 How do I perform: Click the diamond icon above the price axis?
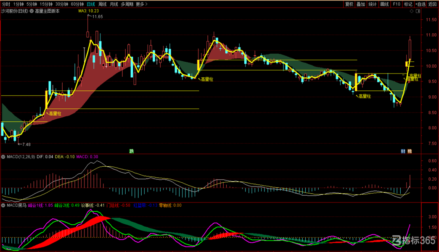click(412, 11)
